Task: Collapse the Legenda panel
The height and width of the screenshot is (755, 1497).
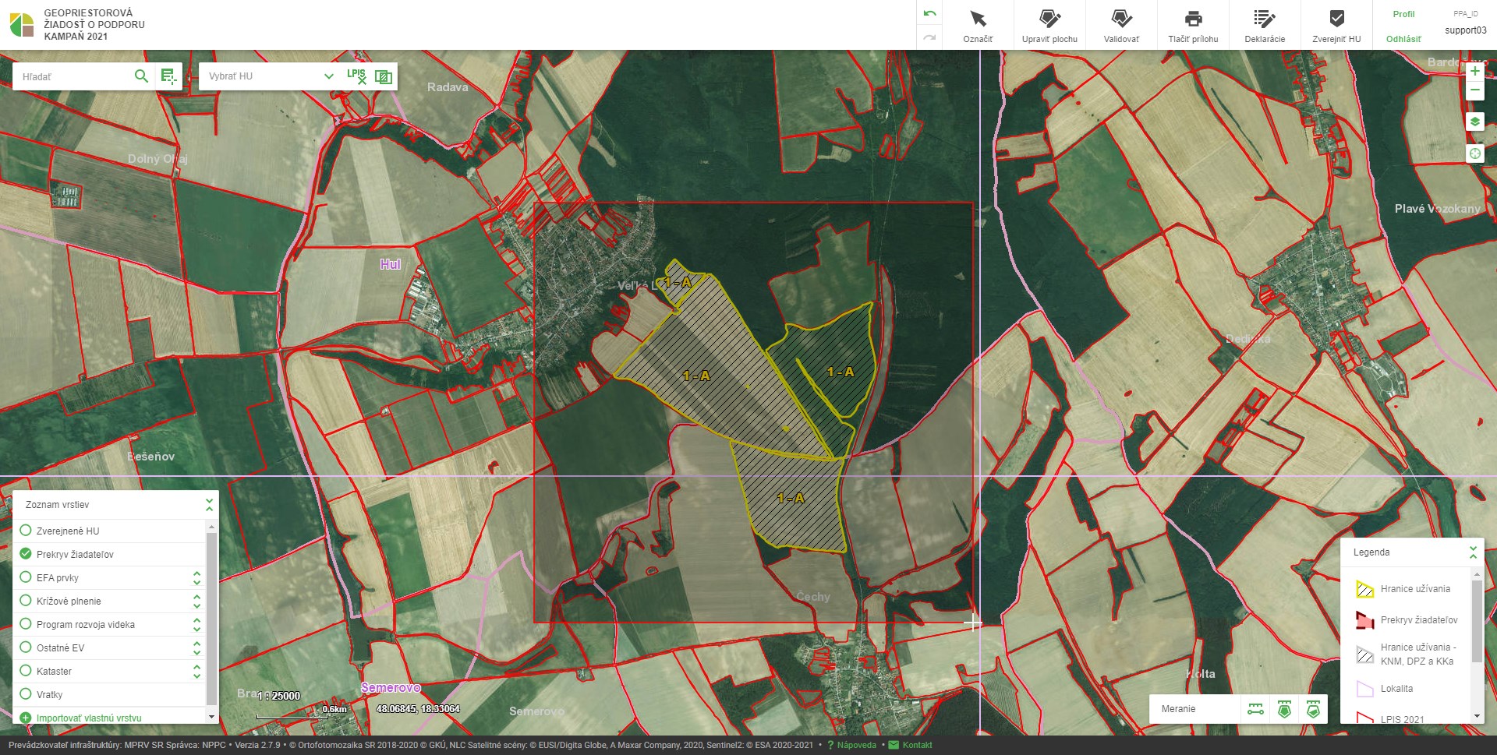Action: [1473, 552]
